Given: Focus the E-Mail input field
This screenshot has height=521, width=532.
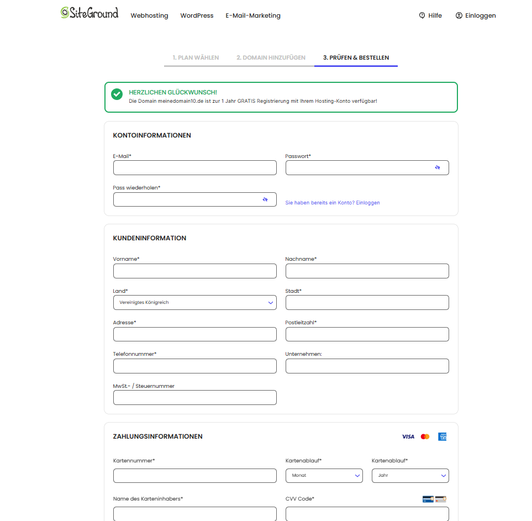Looking at the screenshot, I should click(x=195, y=167).
